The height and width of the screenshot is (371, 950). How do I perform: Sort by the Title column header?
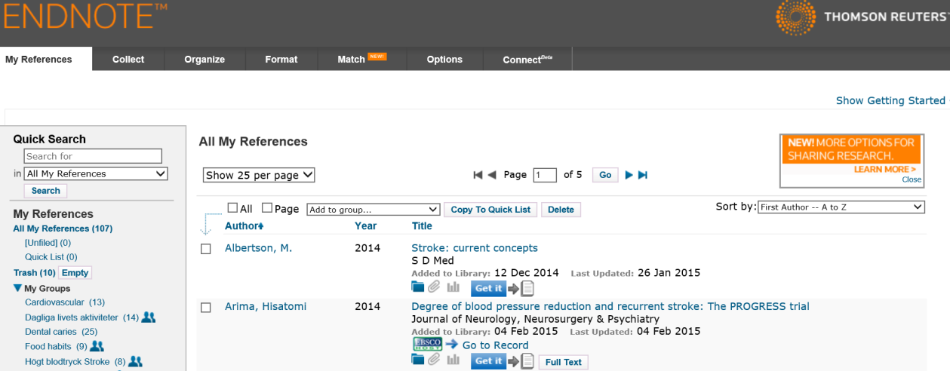pyautogui.click(x=422, y=225)
